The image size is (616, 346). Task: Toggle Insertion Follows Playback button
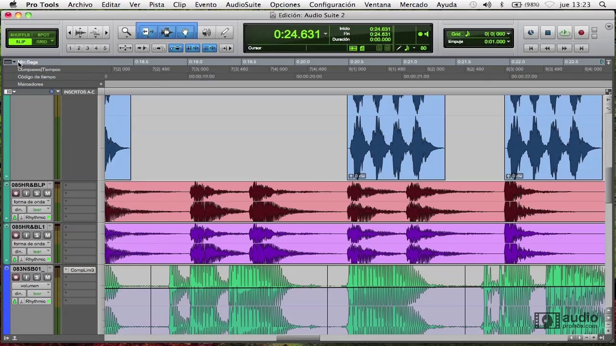coord(226,48)
